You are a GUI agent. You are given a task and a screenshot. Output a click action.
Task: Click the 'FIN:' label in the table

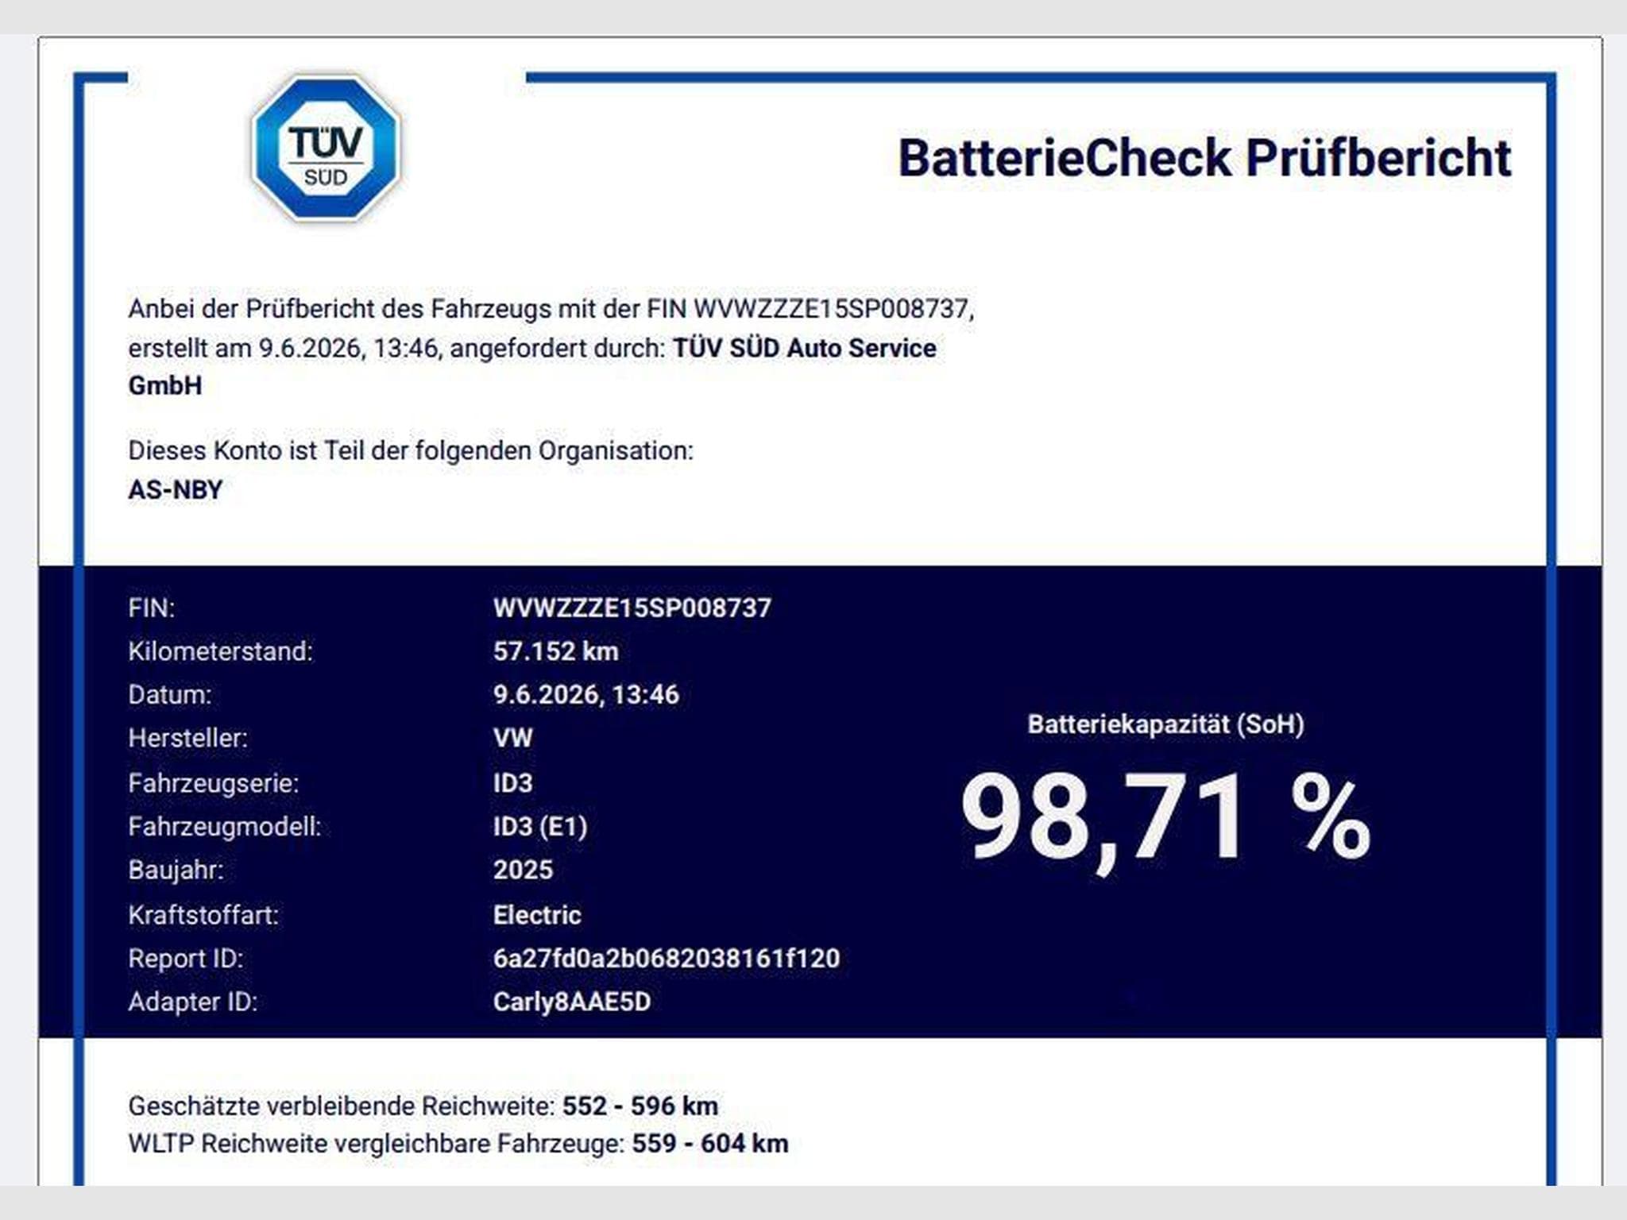(x=152, y=608)
